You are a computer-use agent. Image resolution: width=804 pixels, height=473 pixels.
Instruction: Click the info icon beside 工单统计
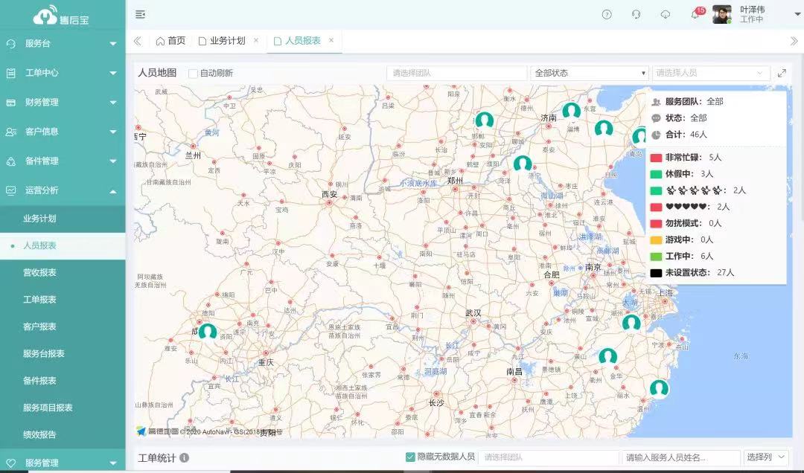(184, 458)
